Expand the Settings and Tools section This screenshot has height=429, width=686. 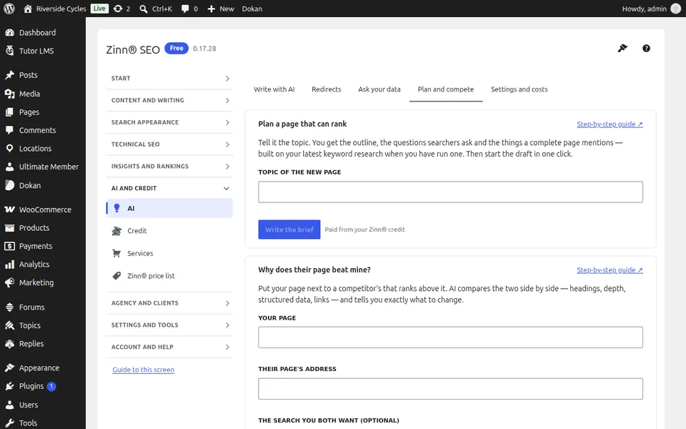coord(169,325)
